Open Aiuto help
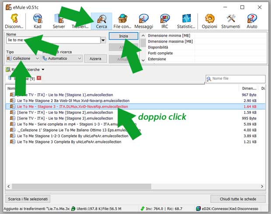The width and height of the screenshot is (271, 214). tap(252, 21)
